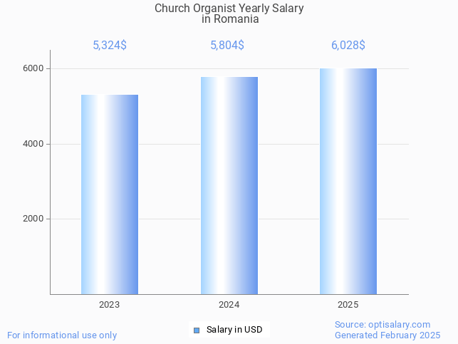Screen dimensions: 458x344
Task: Select the 5,324$ value label
Action: pyautogui.click(x=110, y=46)
